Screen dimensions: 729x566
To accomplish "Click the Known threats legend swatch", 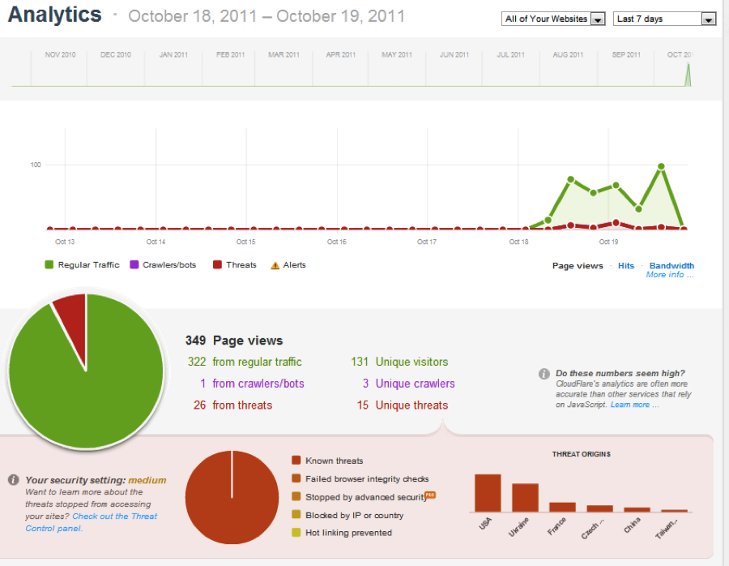I will [296, 461].
